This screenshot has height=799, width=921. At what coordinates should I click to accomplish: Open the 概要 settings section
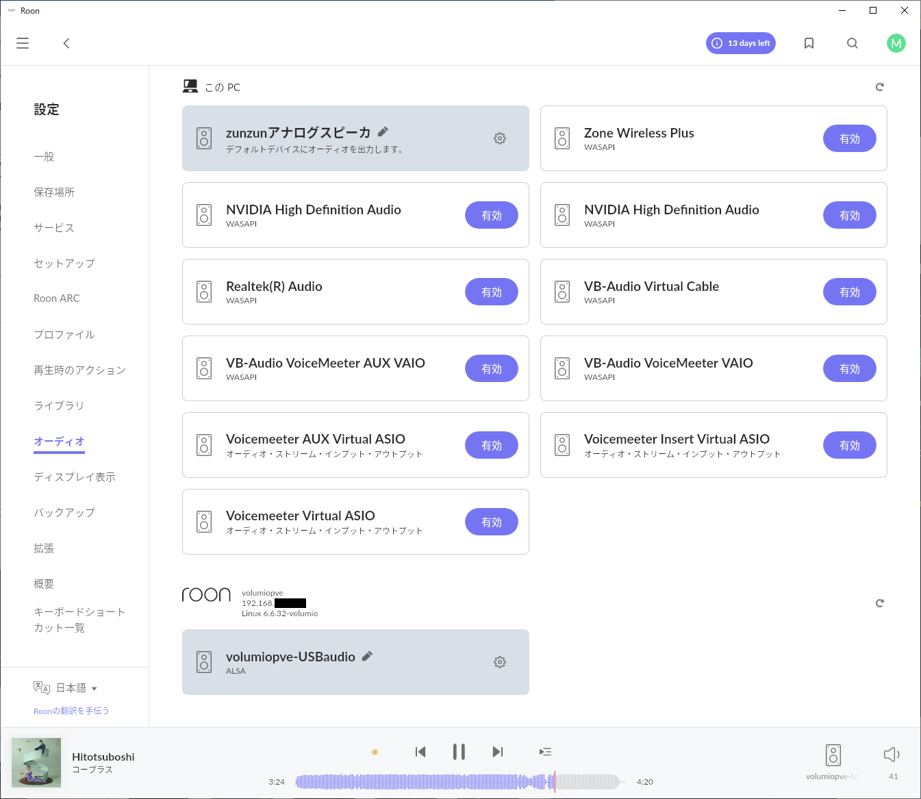coord(44,583)
